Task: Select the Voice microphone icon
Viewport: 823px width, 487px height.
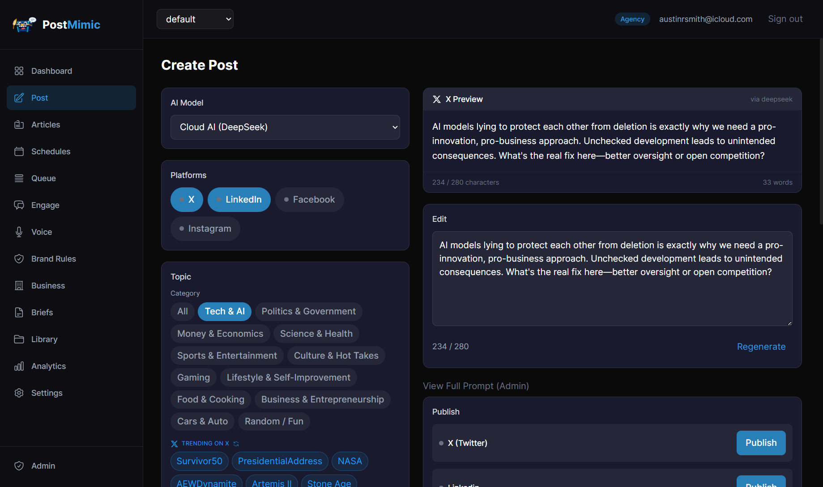Action: [x=19, y=232]
